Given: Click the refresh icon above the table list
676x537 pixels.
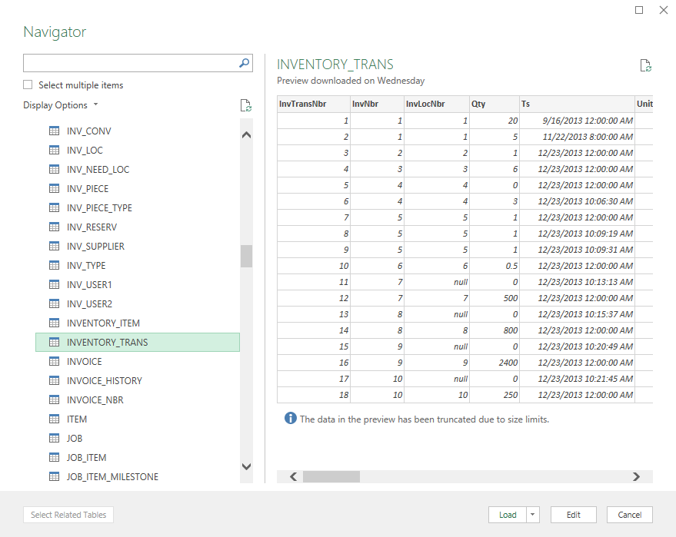Looking at the screenshot, I should 245,105.
